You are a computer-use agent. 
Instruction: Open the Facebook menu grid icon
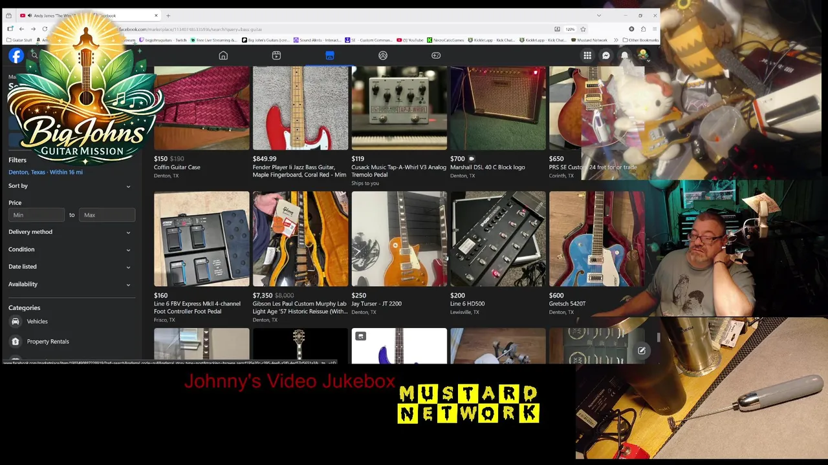coord(587,56)
